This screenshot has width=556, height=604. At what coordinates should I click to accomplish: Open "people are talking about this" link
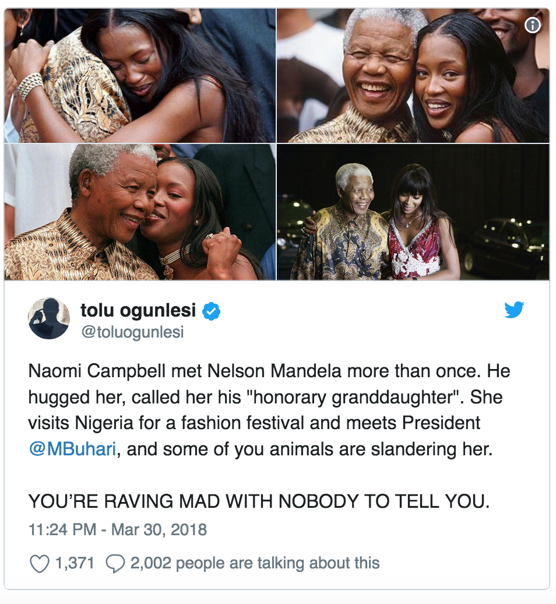pyautogui.click(x=277, y=563)
